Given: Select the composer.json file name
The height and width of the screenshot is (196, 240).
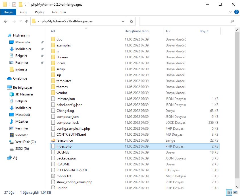Looking at the screenshot, I should [68, 117].
